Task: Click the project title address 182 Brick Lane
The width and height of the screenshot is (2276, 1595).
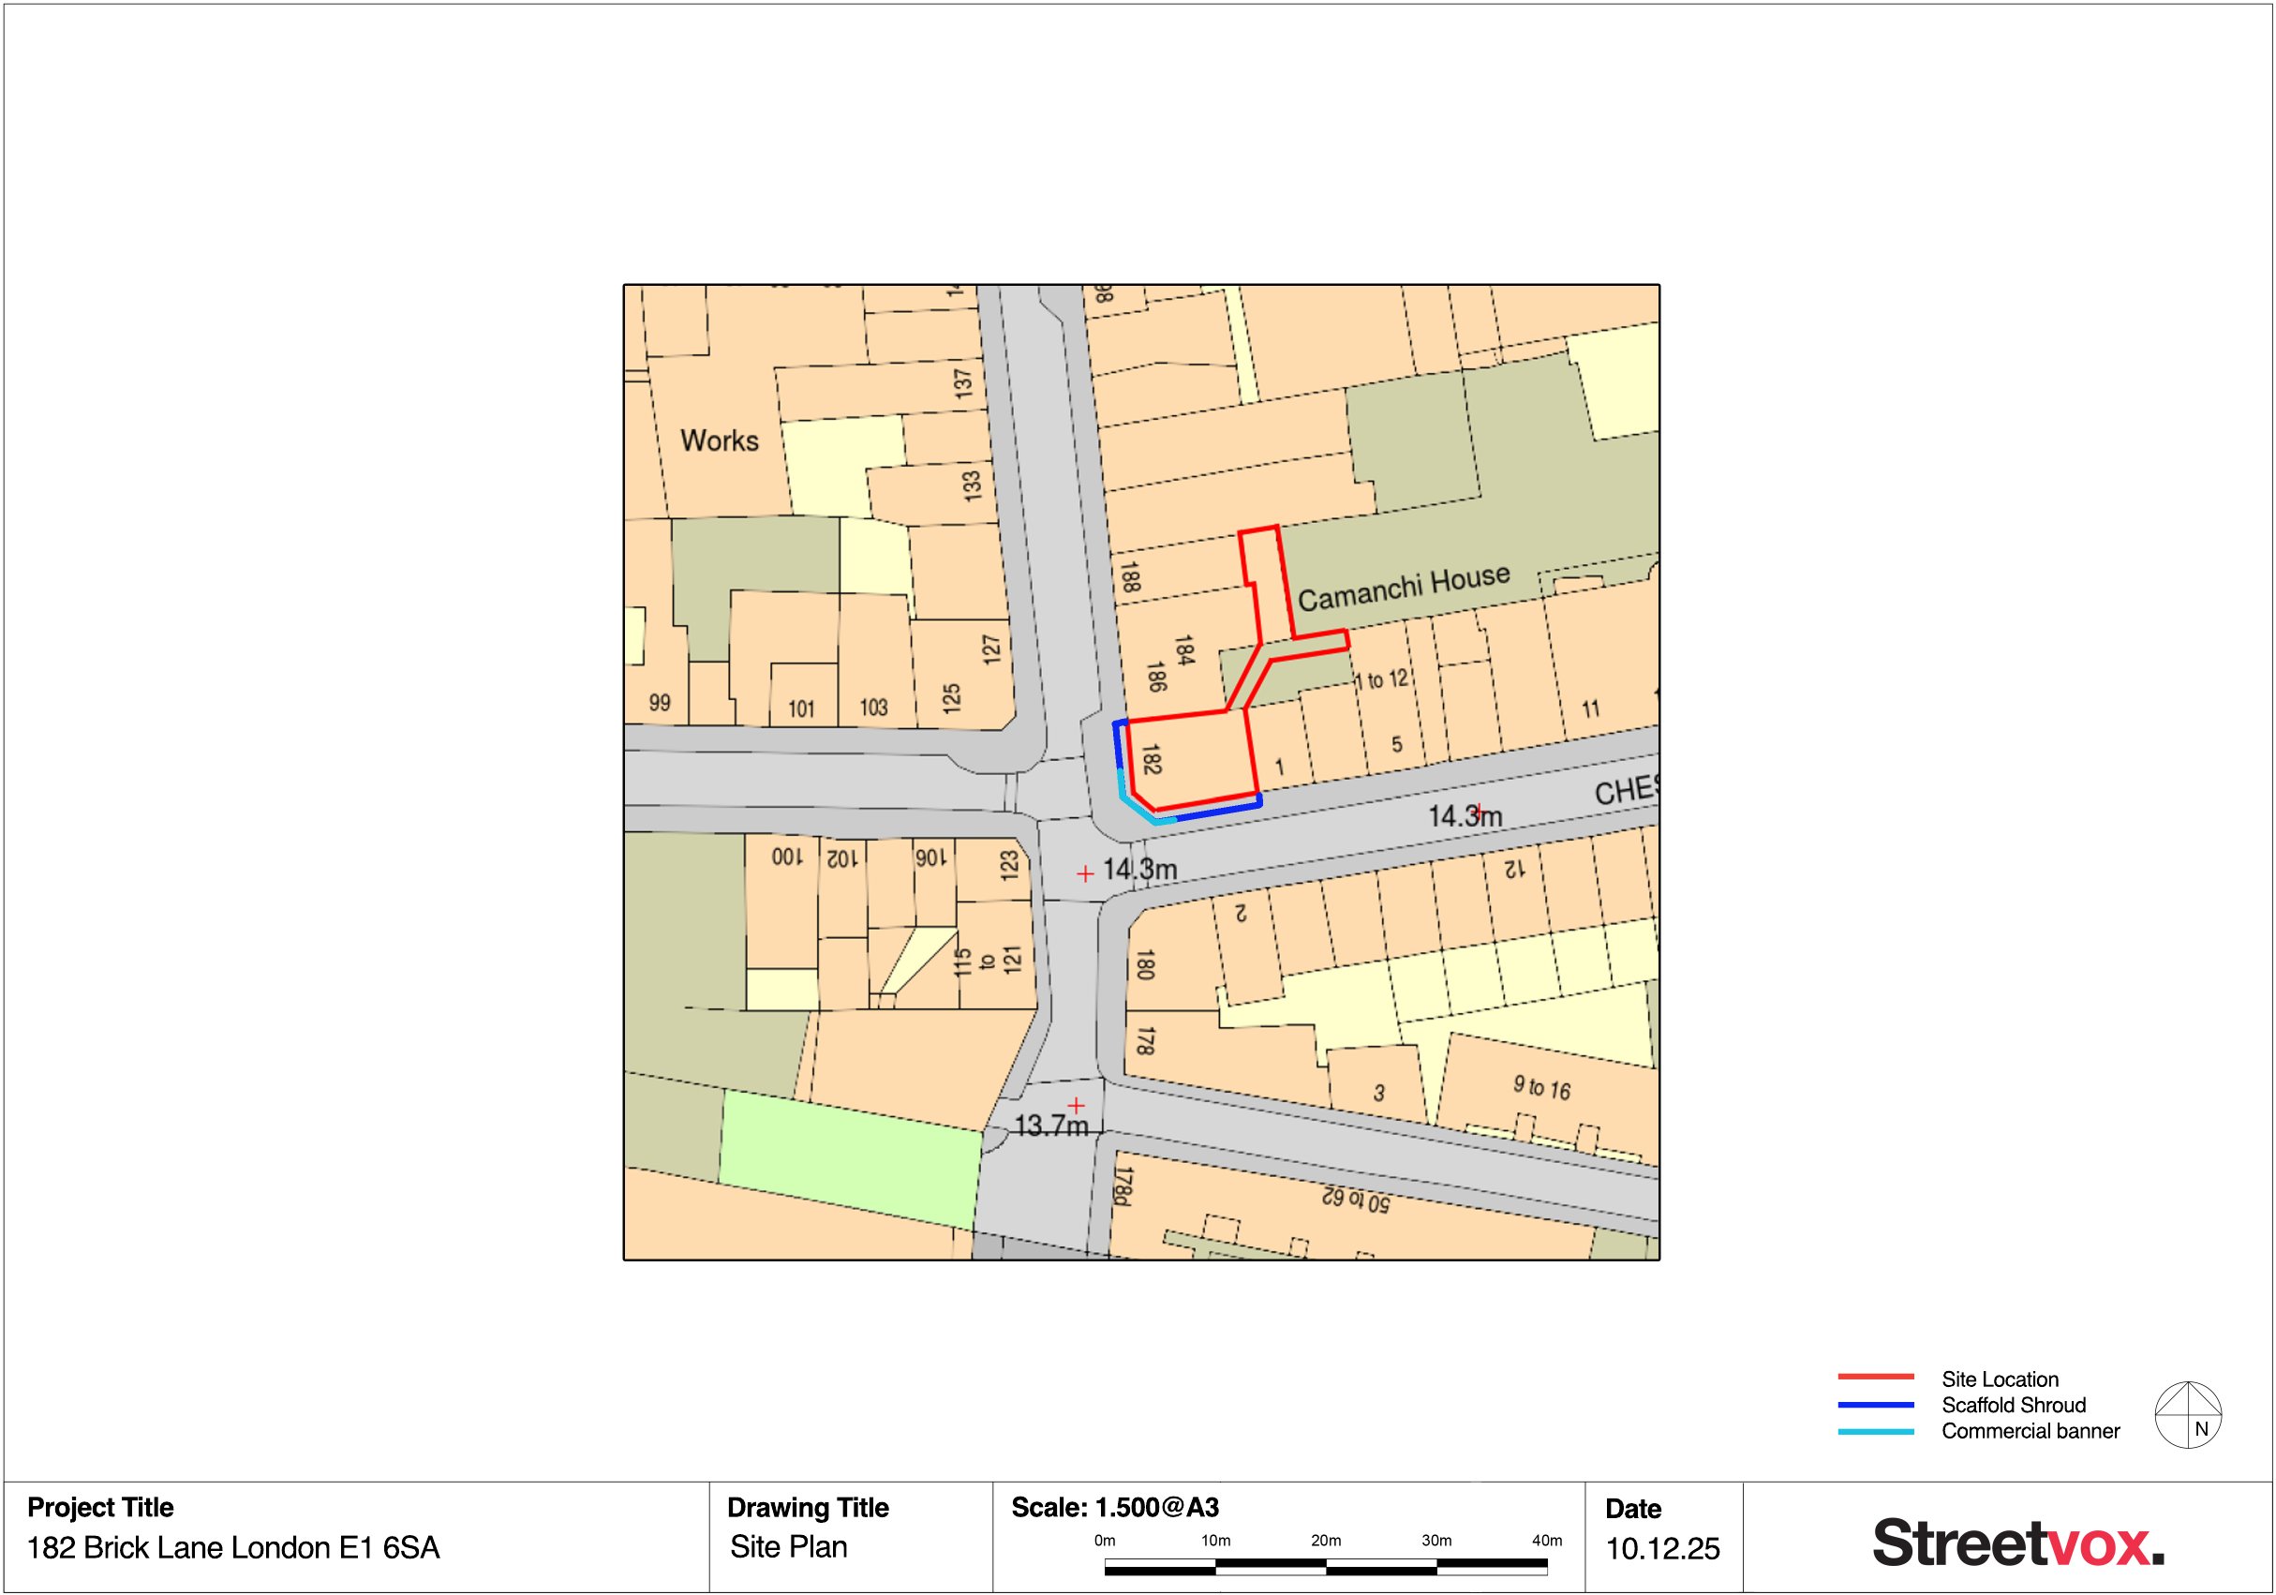Action: (x=233, y=1547)
